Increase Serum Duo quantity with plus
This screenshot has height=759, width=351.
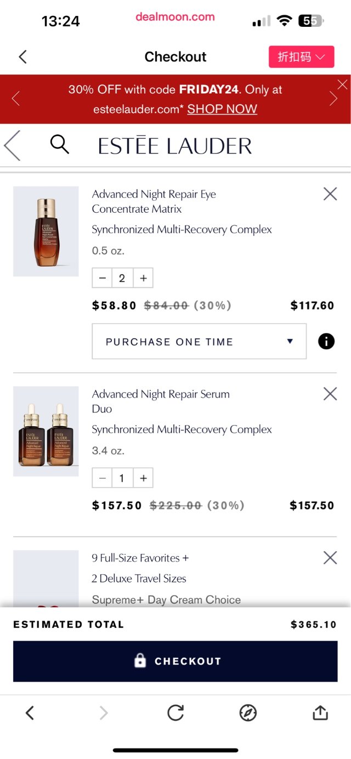(143, 478)
